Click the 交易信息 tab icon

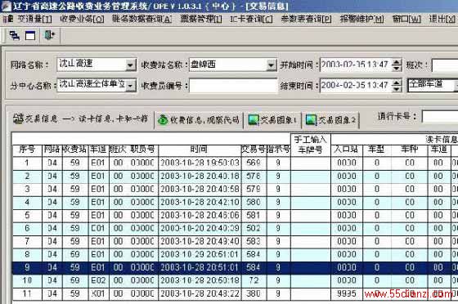click(18, 118)
